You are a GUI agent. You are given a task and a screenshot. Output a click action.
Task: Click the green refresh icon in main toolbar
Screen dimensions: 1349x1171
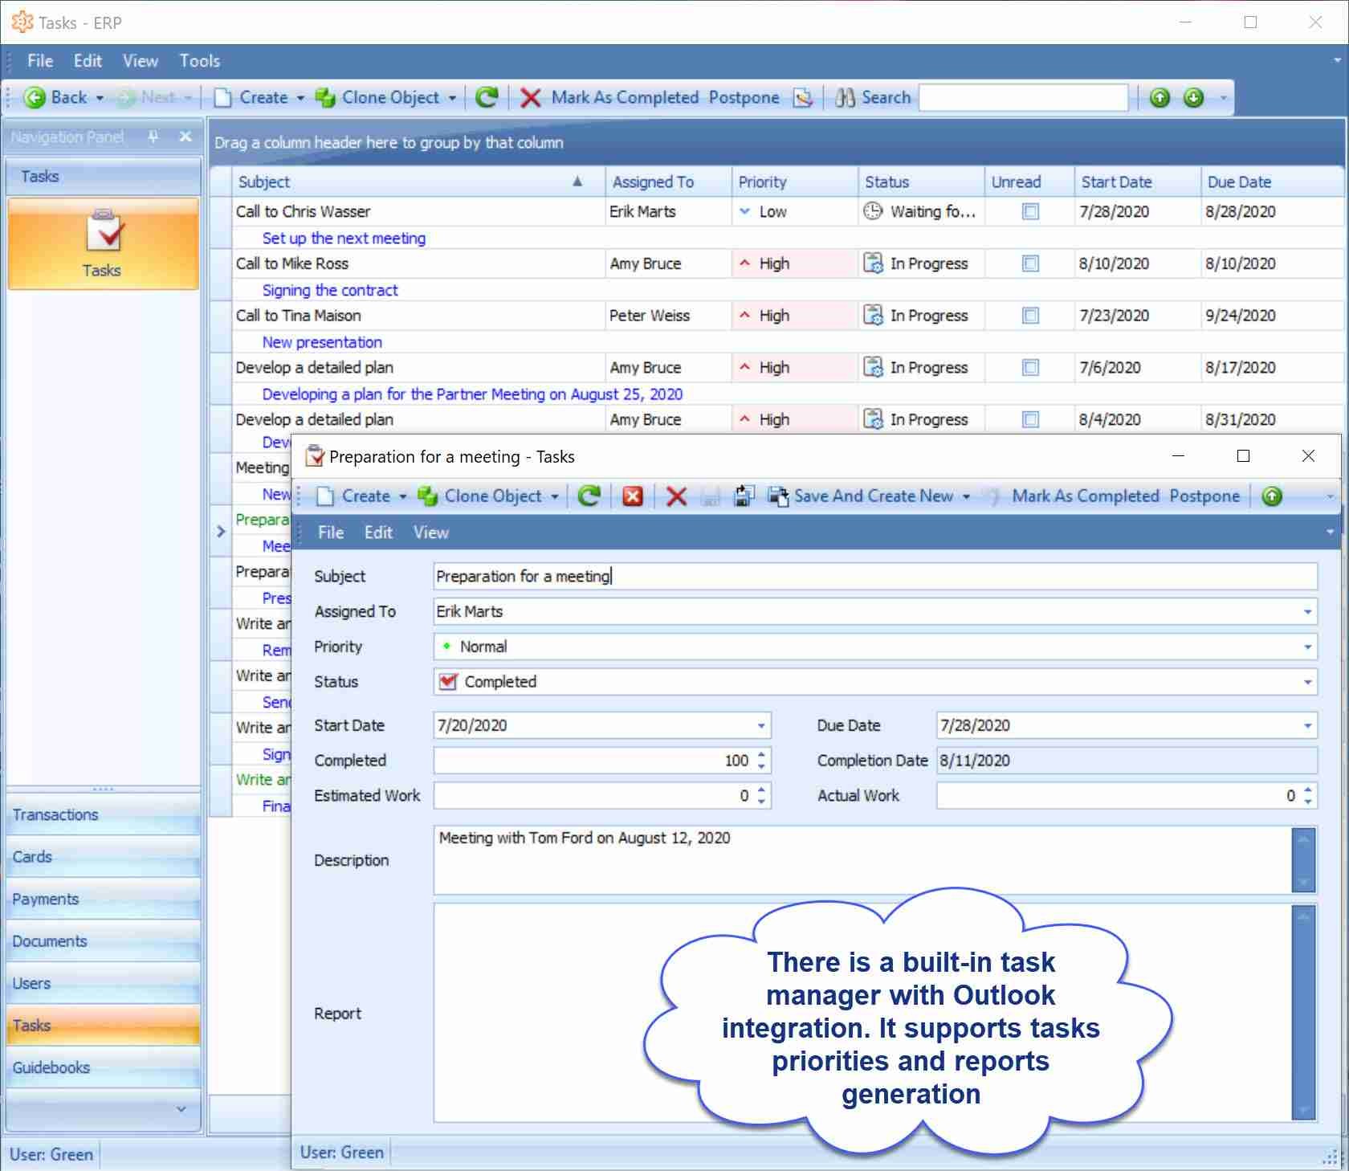click(x=487, y=98)
